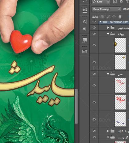Select the گل پشت group name
Image resolution: width=129 pixels, height=143 pixels.
123,137
